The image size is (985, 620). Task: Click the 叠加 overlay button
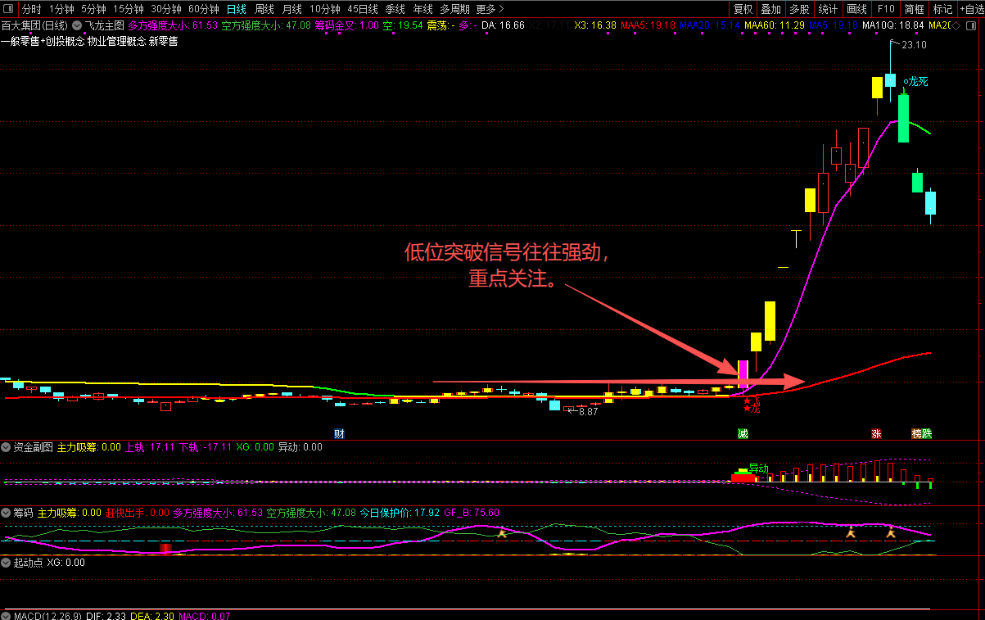pyautogui.click(x=770, y=9)
